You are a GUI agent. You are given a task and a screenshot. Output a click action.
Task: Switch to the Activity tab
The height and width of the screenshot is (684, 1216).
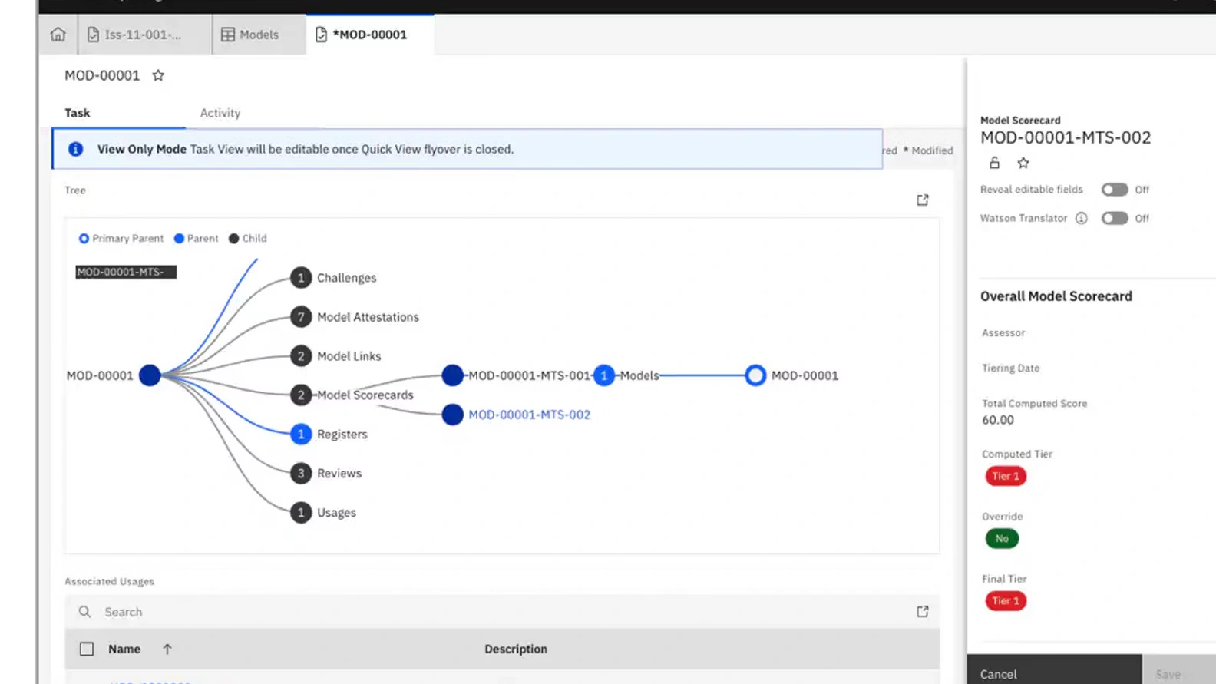(220, 113)
